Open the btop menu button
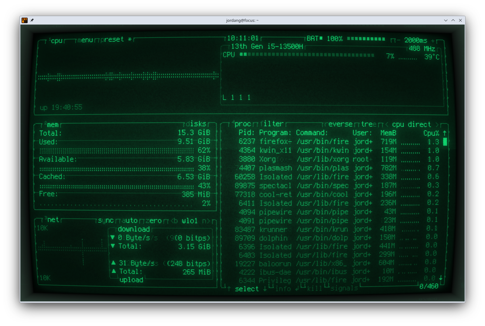Viewport: 485px width, 326px height. [x=85, y=40]
